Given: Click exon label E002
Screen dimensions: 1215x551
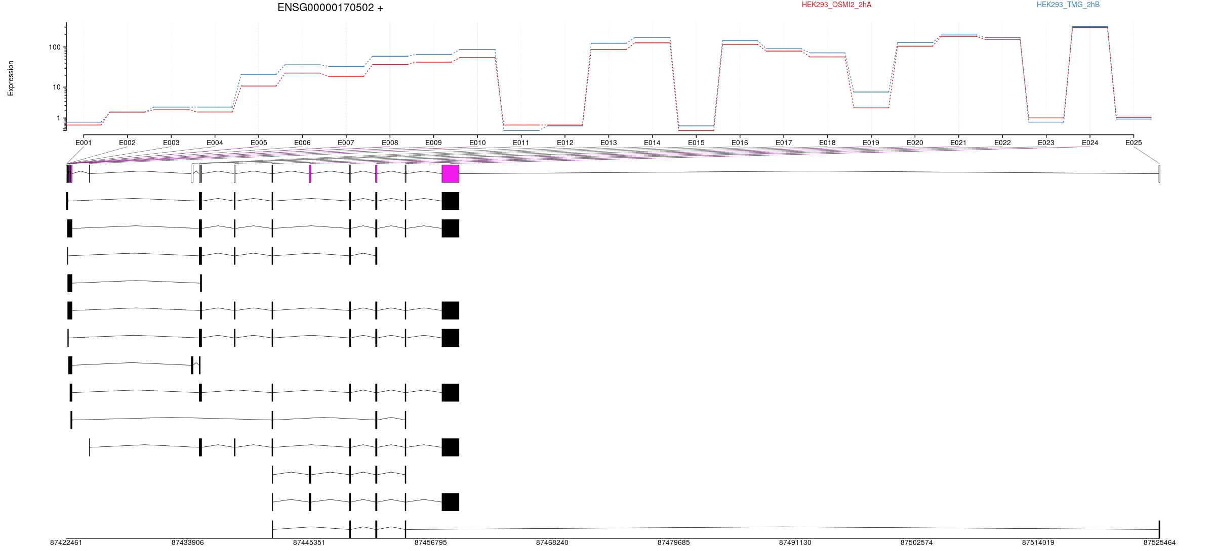Looking at the screenshot, I should click(x=127, y=143).
